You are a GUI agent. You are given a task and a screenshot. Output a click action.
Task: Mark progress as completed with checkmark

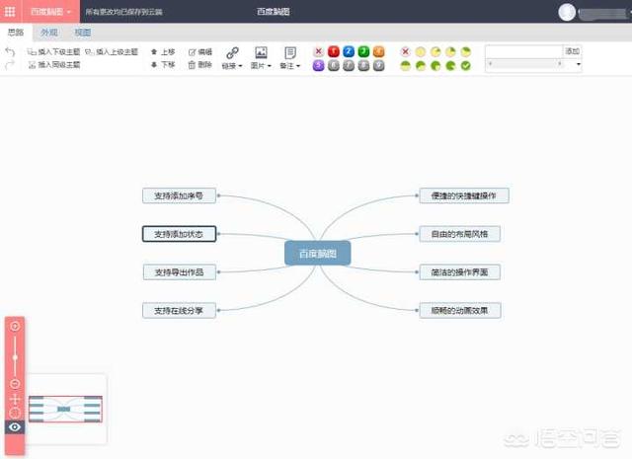pyautogui.click(x=465, y=66)
